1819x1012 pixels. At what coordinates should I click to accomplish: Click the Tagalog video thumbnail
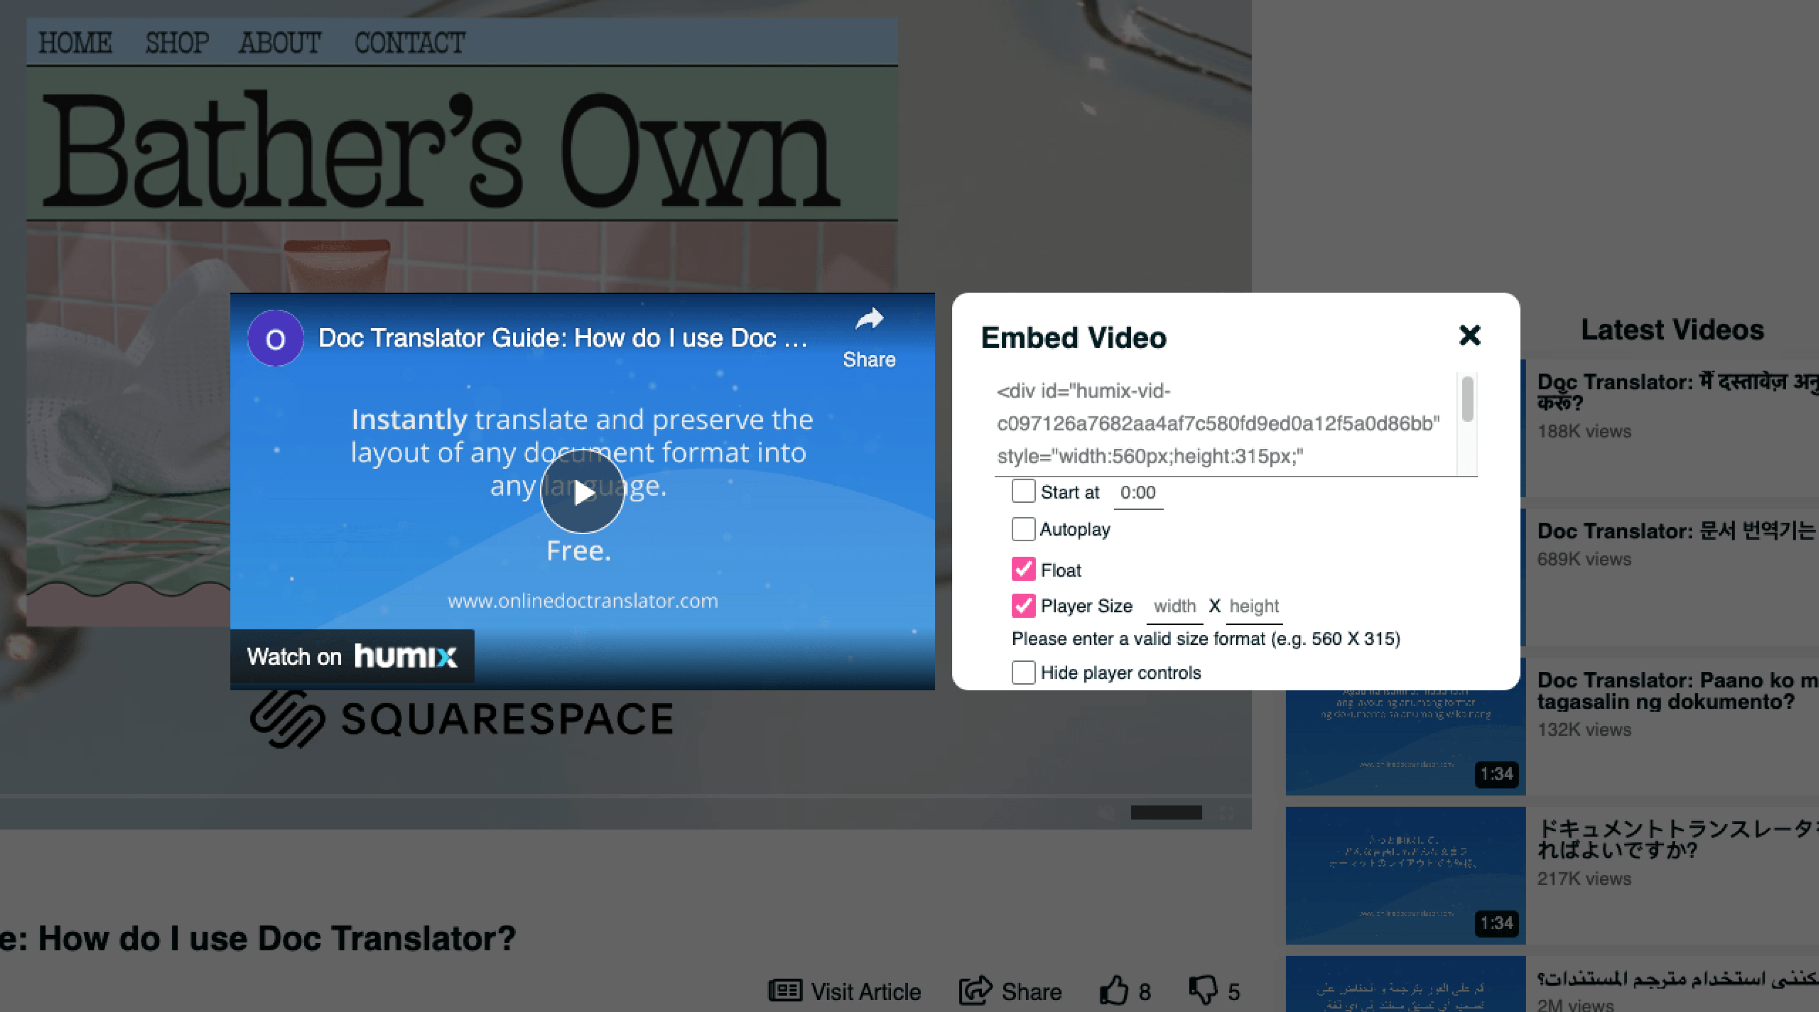click(x=1405, y=742)
